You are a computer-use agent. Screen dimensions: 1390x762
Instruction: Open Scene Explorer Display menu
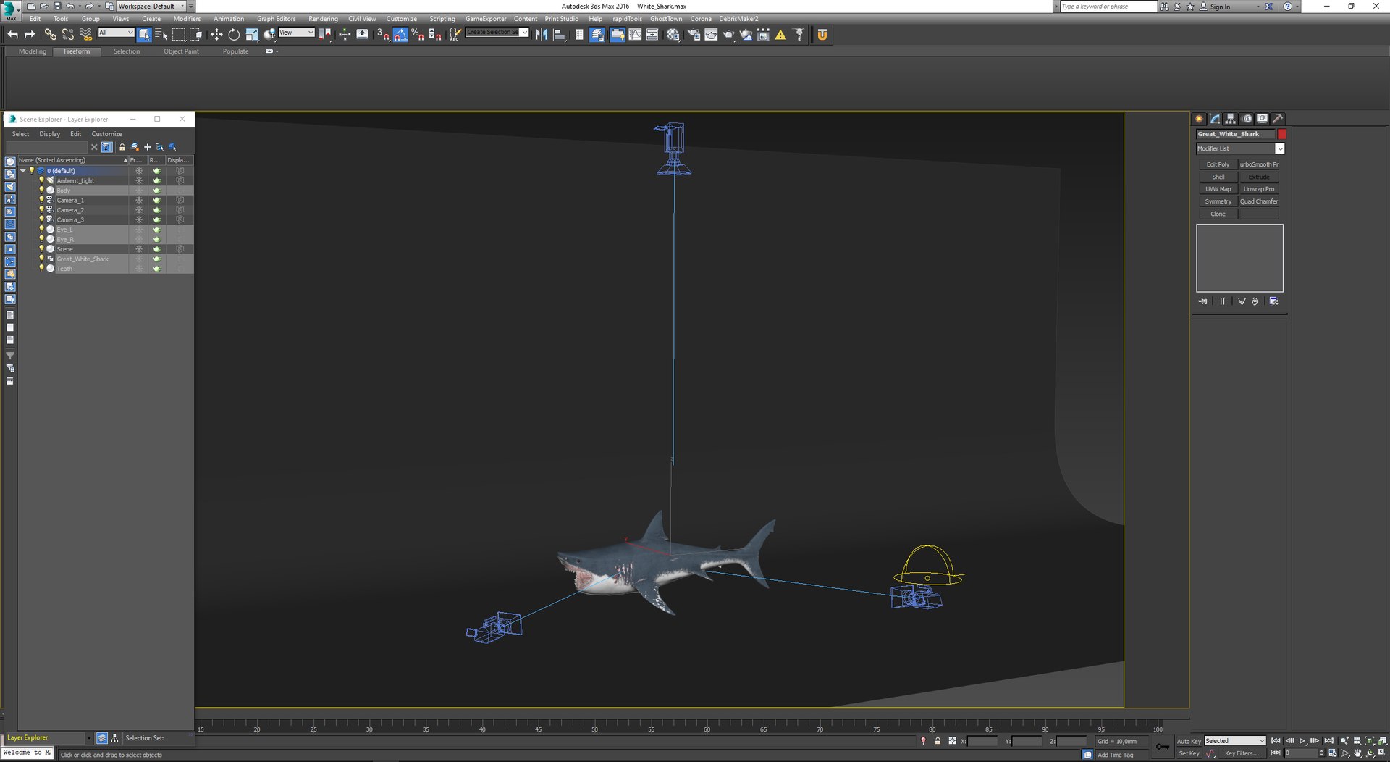point(49,134)
